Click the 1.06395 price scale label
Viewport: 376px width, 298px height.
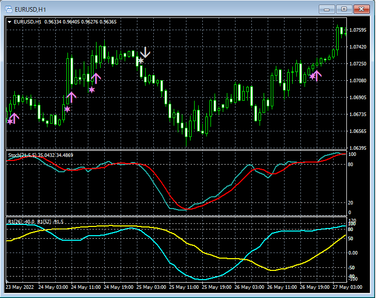pos(358,148)
